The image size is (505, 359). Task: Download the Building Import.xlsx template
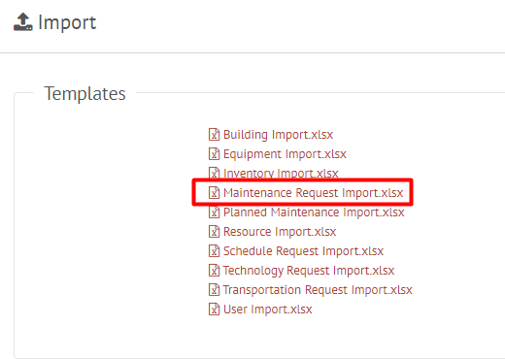(278, 135)
